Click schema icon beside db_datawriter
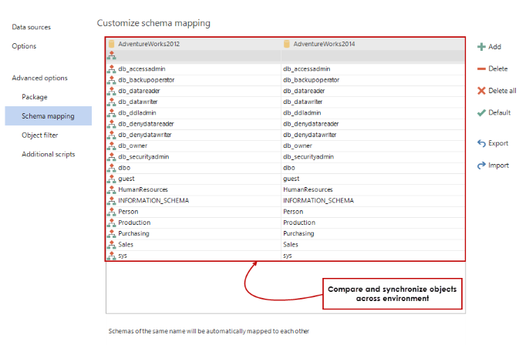The height and width of the screenshot is (348, 529). point(111,102)
